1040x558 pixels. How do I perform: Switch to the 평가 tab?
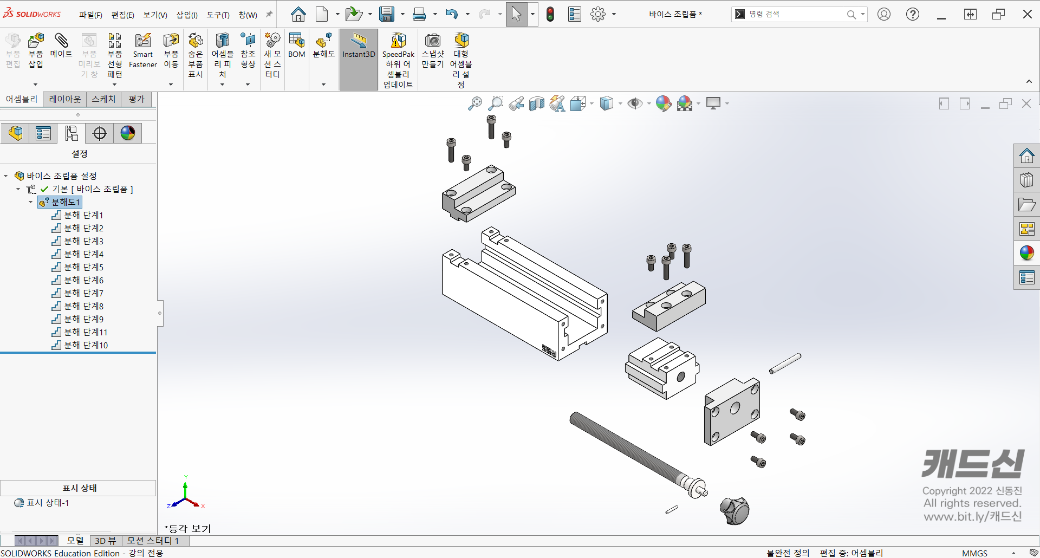136,99
